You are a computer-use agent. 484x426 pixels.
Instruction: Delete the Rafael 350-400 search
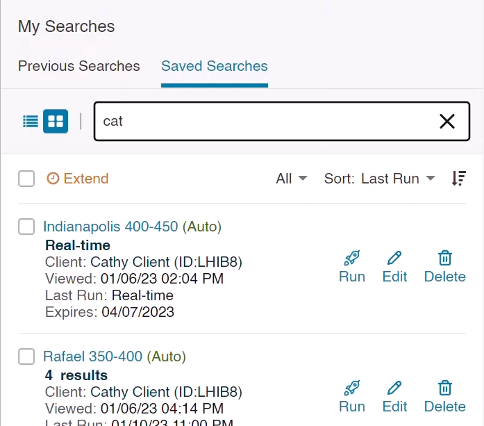(444, 397)
